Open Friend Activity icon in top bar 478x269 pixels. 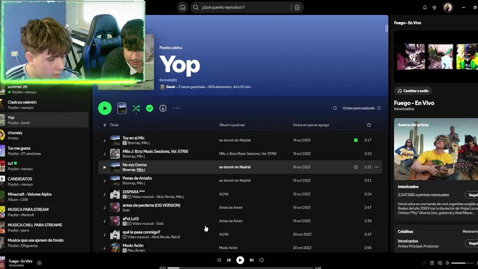434,7
